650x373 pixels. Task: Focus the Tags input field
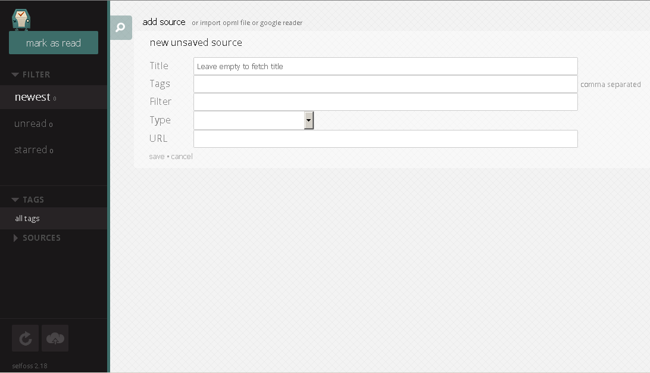(386, 84)
